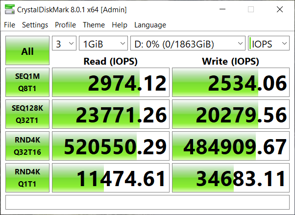Viewport: 295px width, 215px height.
Task: Open the IOPS unit dropdown
Action: (x=269, y=43)
